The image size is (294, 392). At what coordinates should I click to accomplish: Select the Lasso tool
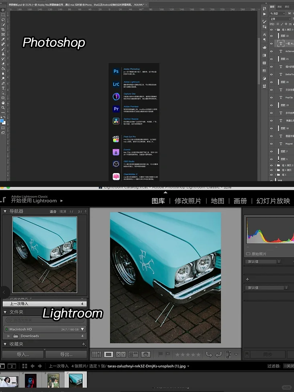pos(3,20)
